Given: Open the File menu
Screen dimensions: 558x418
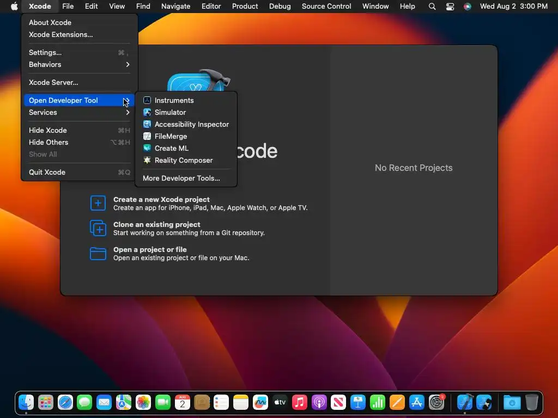Looking at the screenshot, I should [x=68, y=7].
